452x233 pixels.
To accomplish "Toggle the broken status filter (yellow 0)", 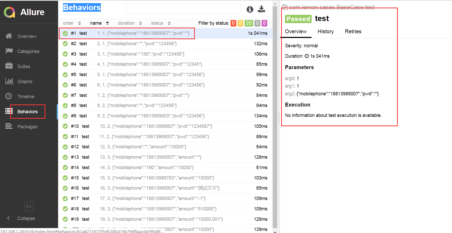I will 240,23.
